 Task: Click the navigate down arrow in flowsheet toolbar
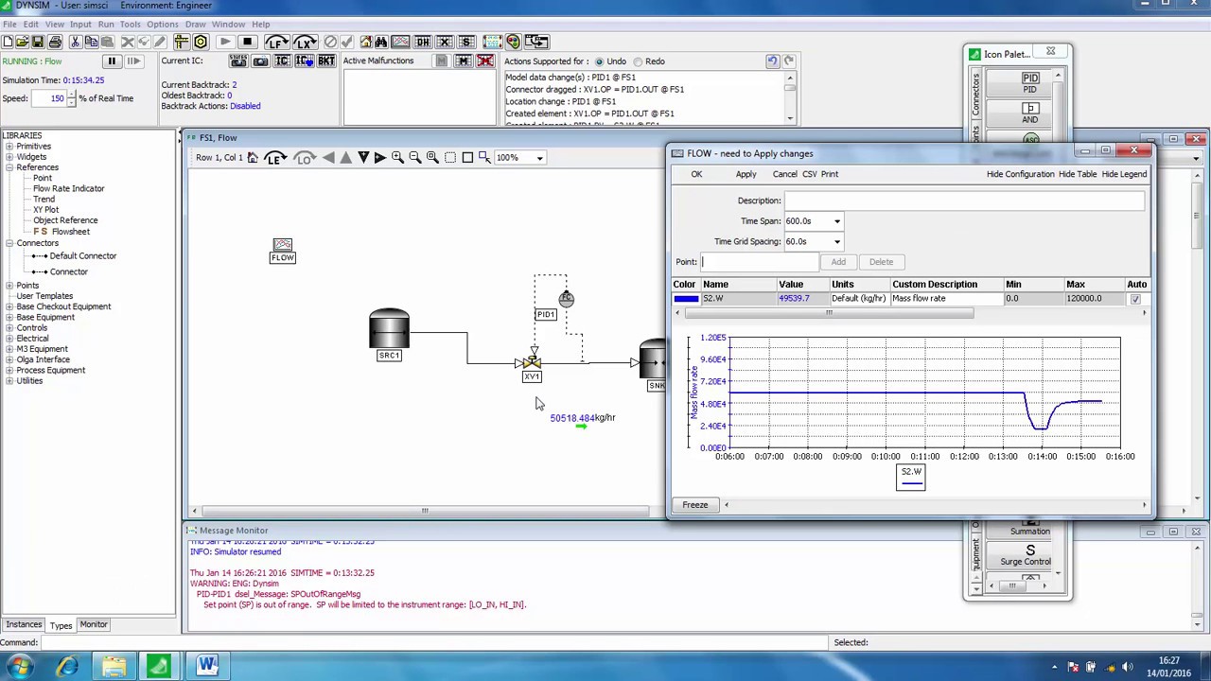click(363, 158)
